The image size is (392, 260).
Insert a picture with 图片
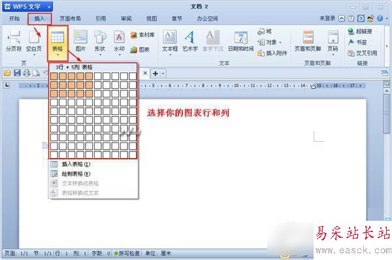(80, 41)
